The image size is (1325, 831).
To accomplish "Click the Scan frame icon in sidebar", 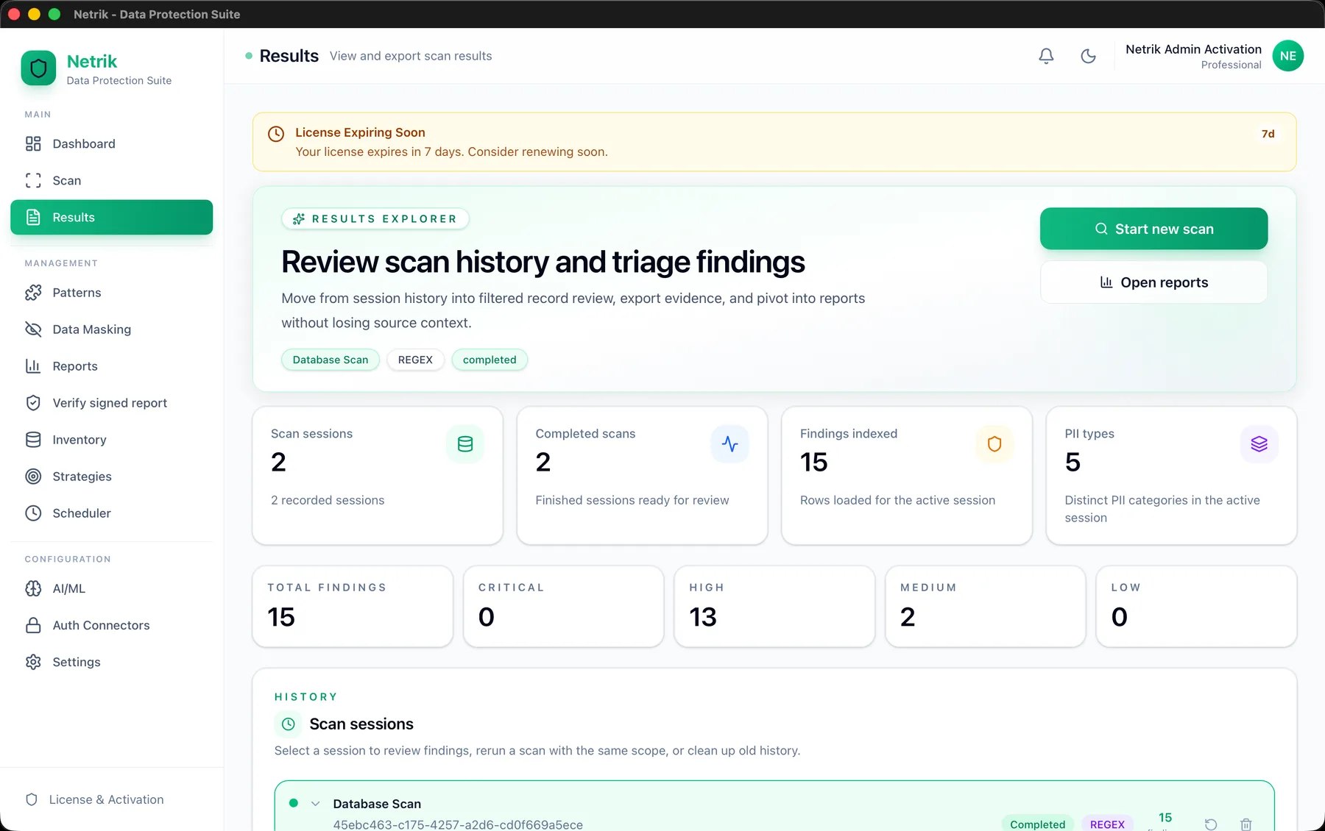I will coord(33,181).
